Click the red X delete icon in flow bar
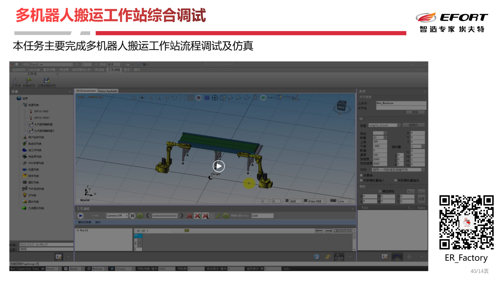 (189, 216)
